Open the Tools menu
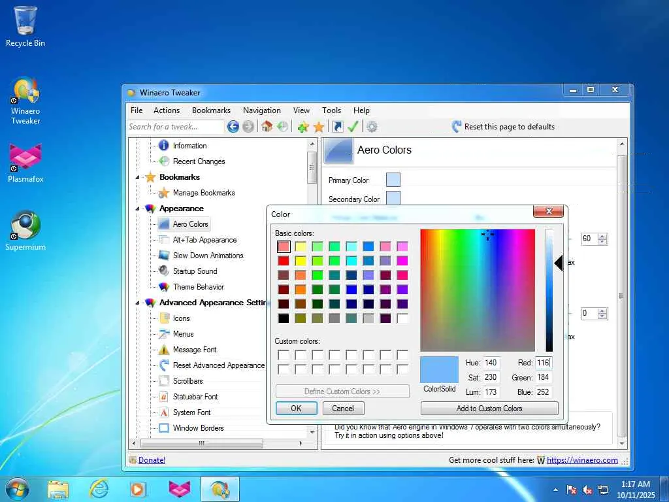The height and width of the screenshot is (502, 669). (331, 110)
